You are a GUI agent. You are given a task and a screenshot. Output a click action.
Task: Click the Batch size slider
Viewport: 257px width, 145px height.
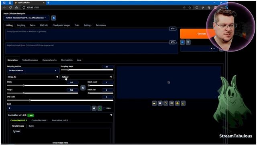(x=100, y=93)
